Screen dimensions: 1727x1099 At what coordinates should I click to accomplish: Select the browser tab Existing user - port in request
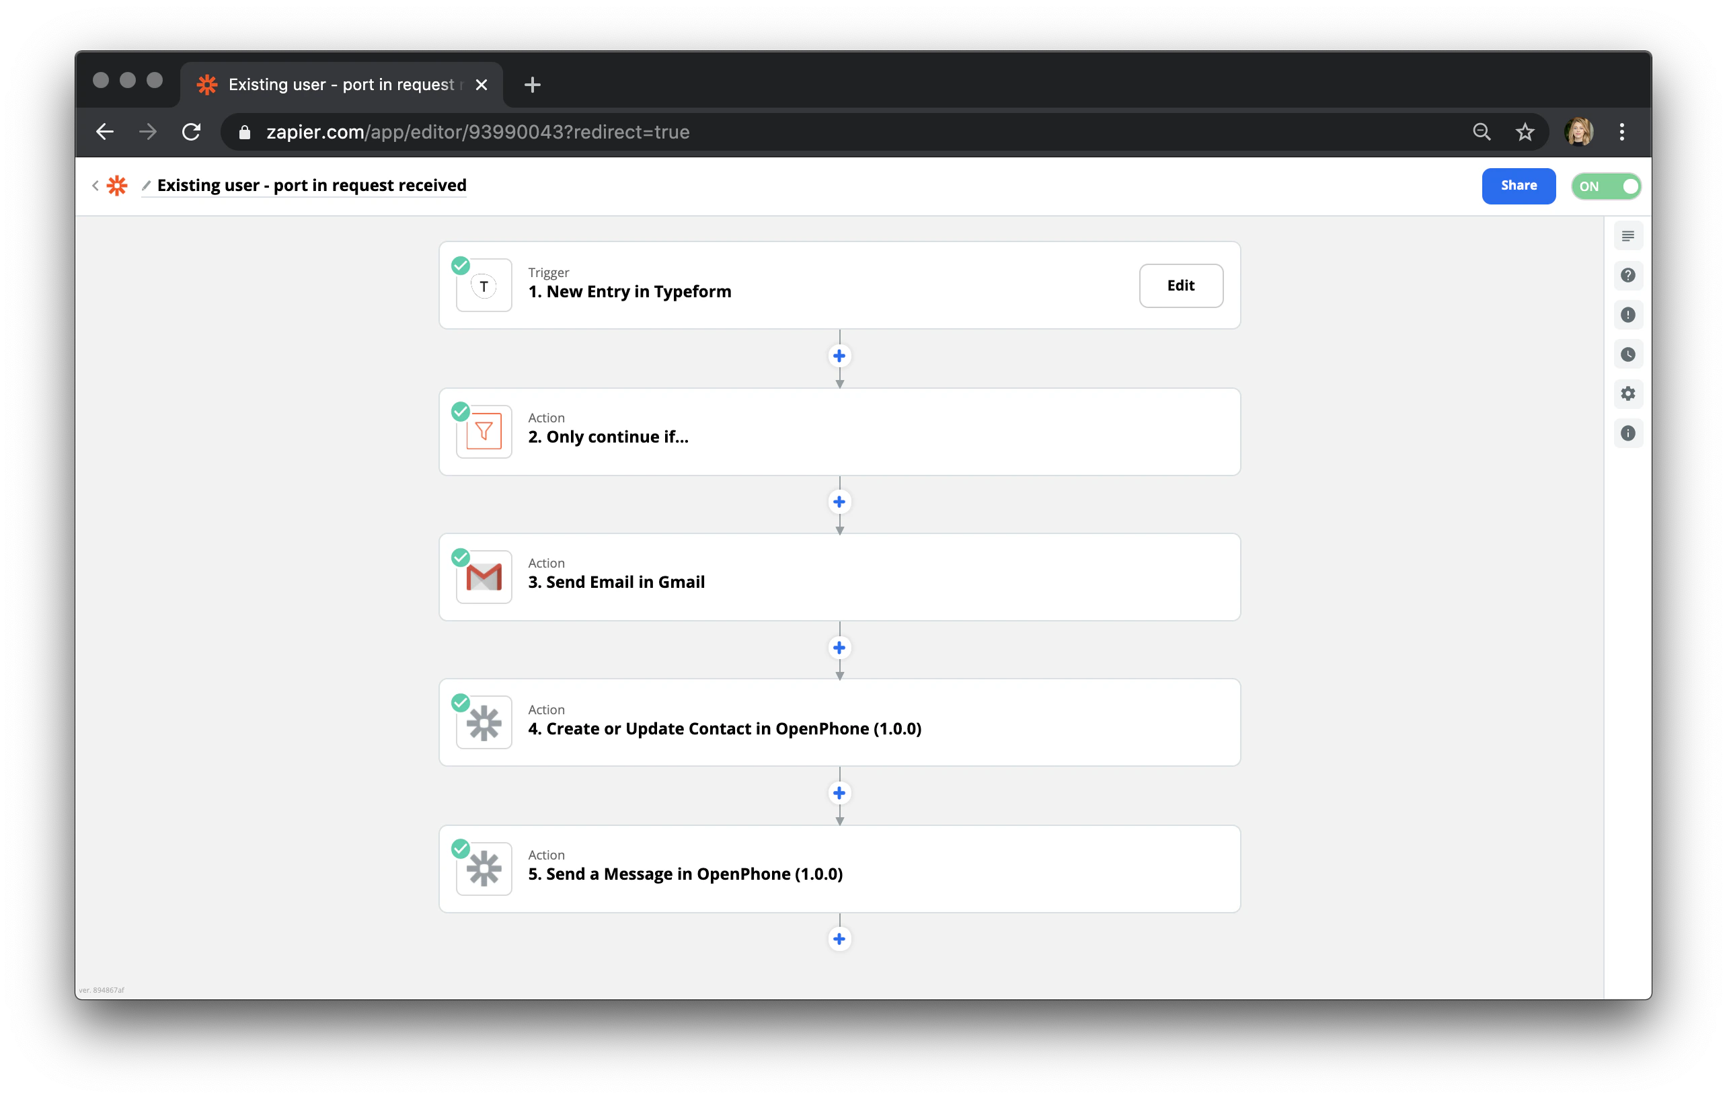pyautogui.click(x=330, y=84)
